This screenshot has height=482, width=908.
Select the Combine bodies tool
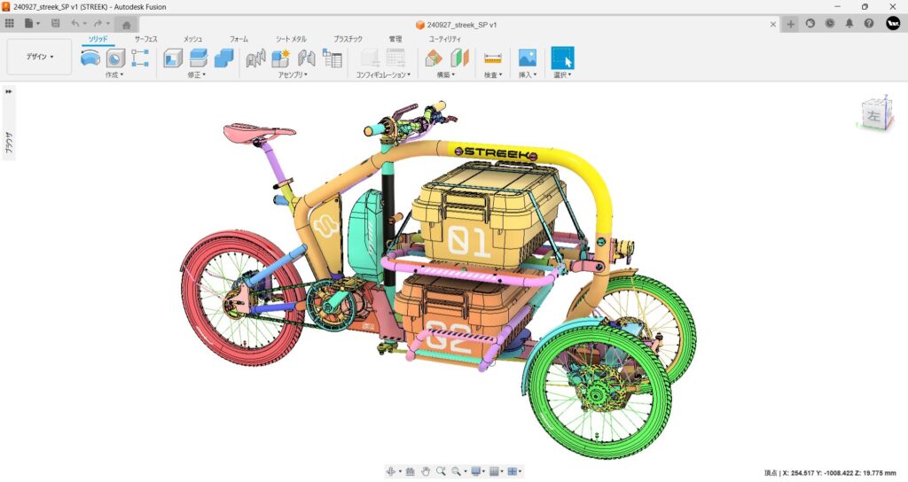[x=223, y=58]
